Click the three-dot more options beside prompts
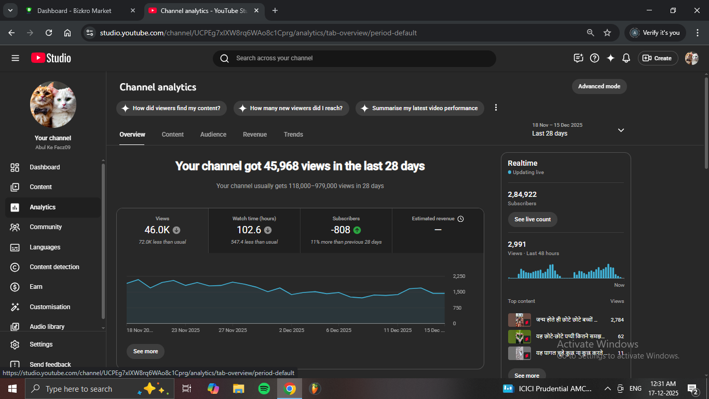The width and height of the screenshot is (709, 399). 496,108
